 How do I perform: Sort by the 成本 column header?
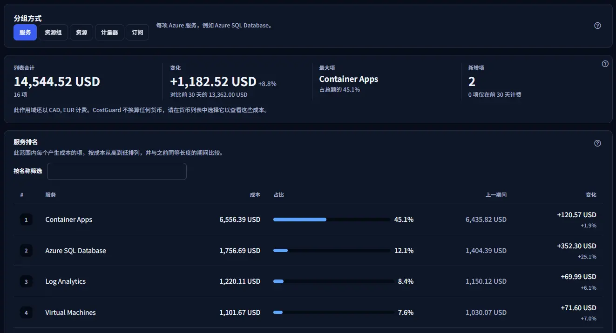click(255, 195)
